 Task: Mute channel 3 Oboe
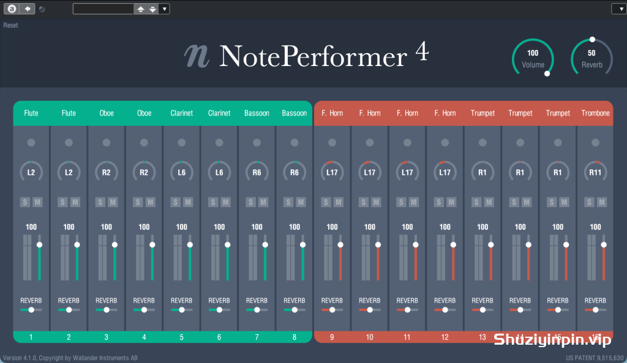coord(113,202)
